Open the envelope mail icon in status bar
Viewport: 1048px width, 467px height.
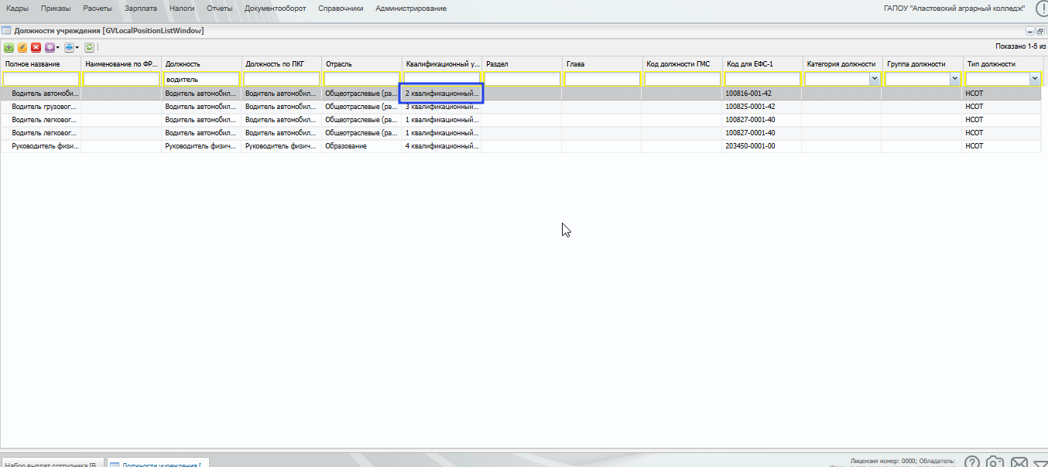coord(1019,462)
